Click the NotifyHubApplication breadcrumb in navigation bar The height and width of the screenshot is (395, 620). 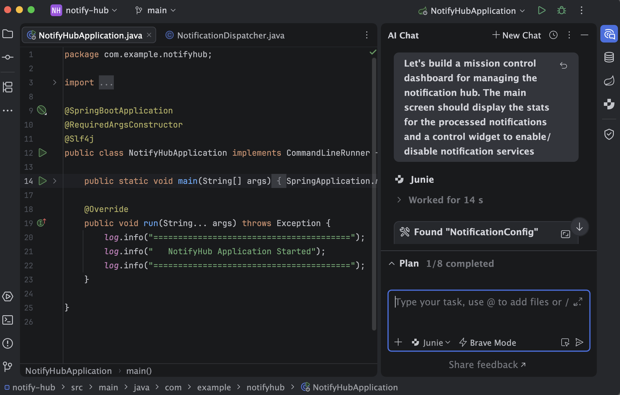pos(349,387)
